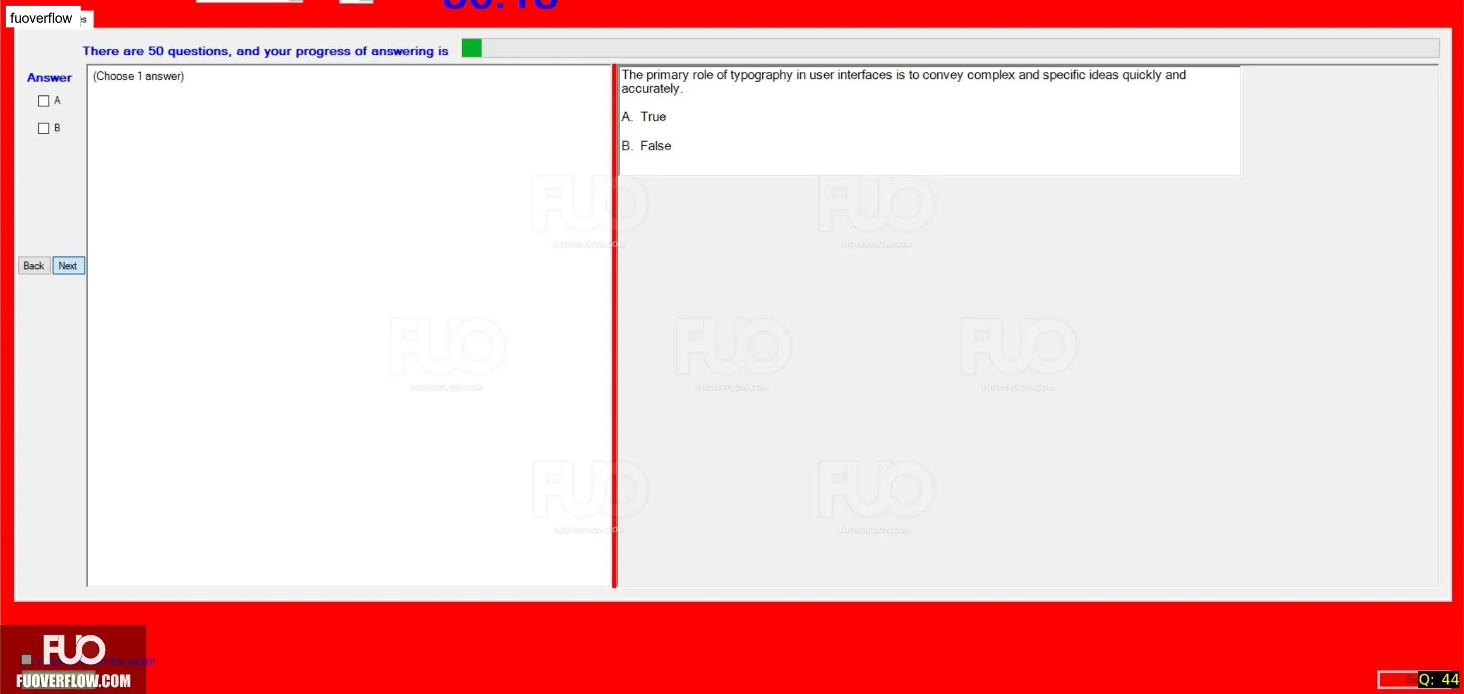Tick answer checkbox A

point(43,101)
